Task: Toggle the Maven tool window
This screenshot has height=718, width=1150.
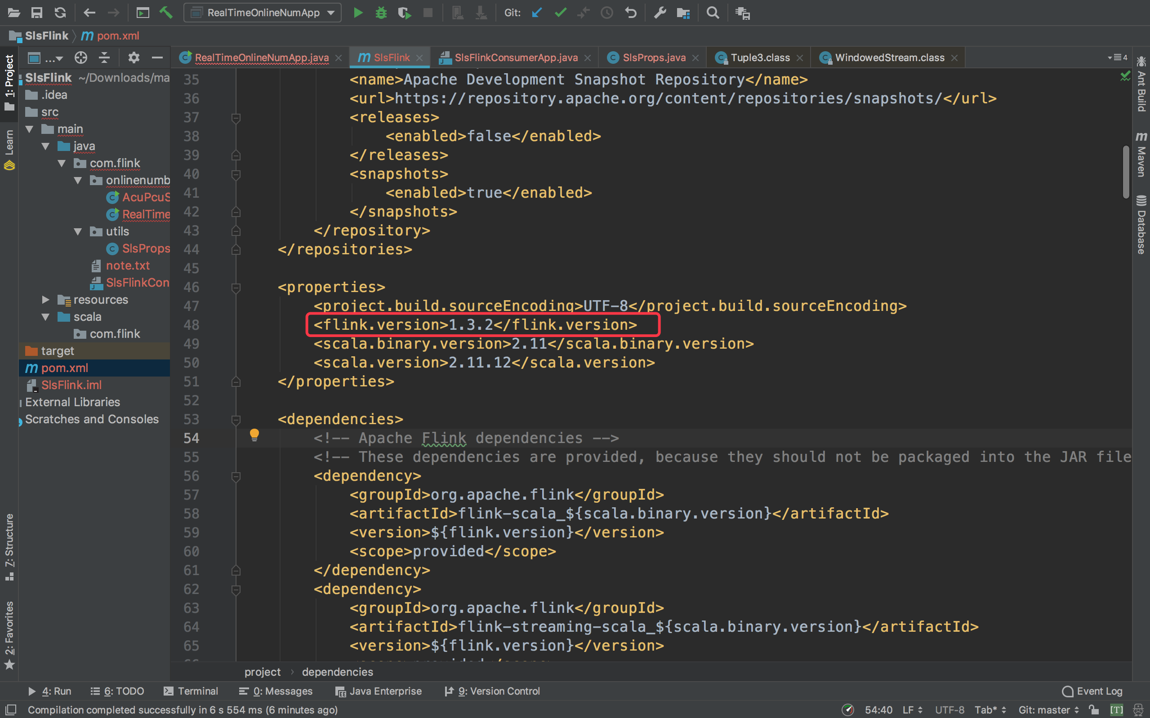Action: [x=1141, y=155]
